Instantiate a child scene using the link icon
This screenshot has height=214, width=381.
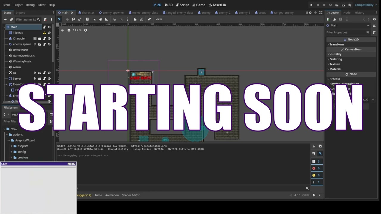[x=11, y=20]
